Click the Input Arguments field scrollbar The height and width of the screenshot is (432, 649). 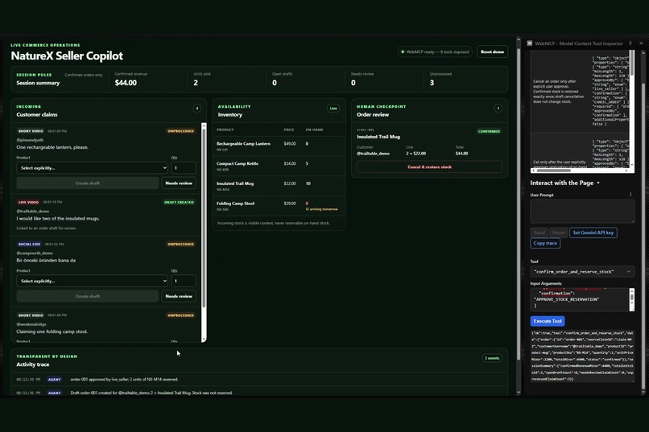tap(631, 297)
